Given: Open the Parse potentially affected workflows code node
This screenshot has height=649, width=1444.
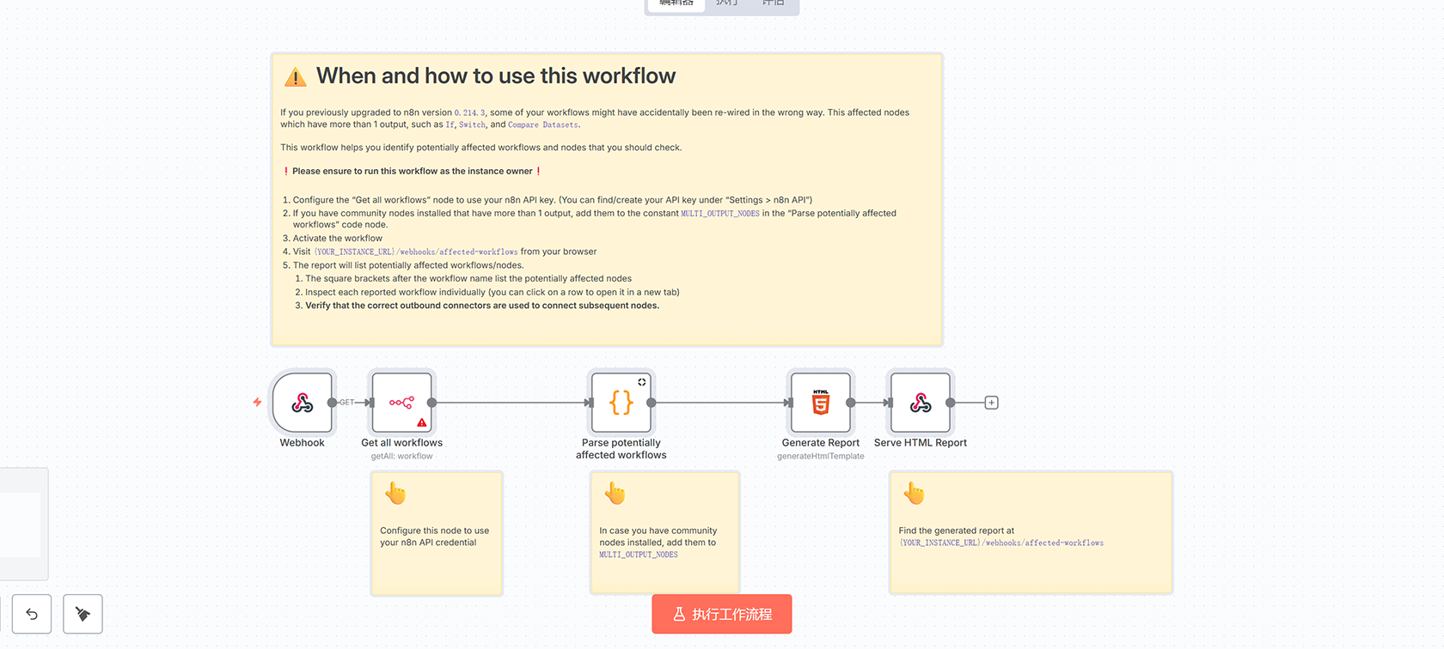Looking at the screenshot, I should pyautogui.click(x=621, y=403).
